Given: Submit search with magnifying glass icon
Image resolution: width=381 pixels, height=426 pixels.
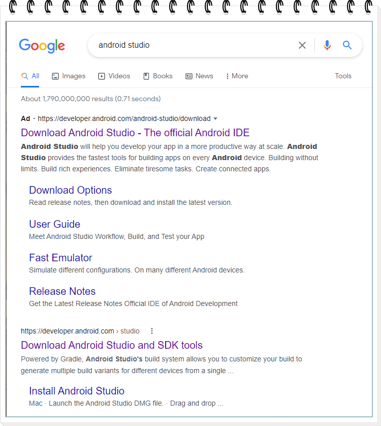Looking at the screenshot, I should (x=347, y=45).
